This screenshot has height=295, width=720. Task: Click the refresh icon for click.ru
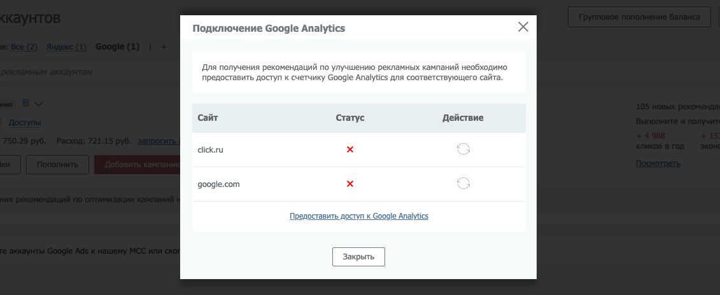(463, 149)
